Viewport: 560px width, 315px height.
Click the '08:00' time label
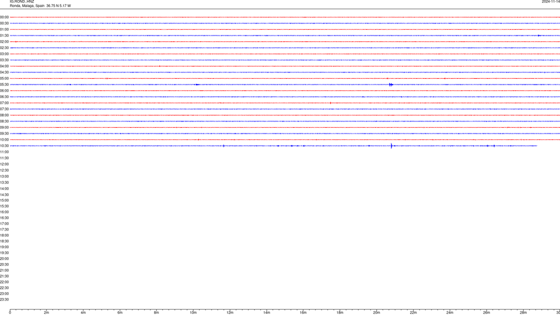click(4, 116)
